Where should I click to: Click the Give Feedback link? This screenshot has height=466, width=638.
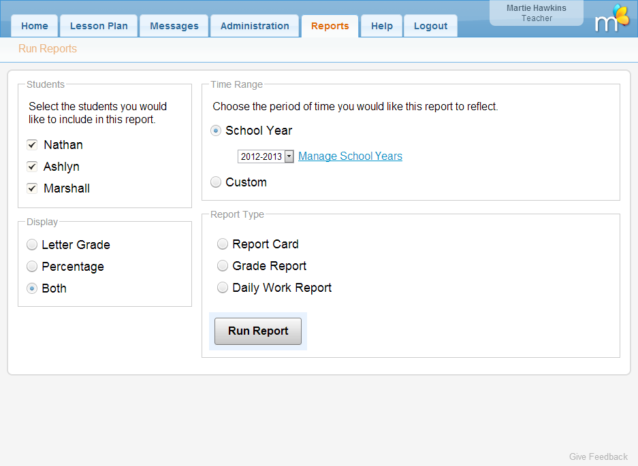tap(599, 456)
